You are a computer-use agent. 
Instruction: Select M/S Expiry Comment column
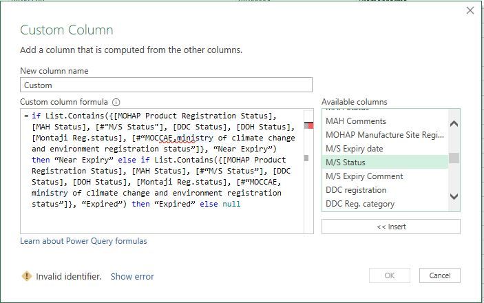385,176
